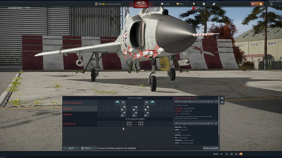
Task: Open the player avatar profile
Action: pyautogui.click(x=96, y=4)
